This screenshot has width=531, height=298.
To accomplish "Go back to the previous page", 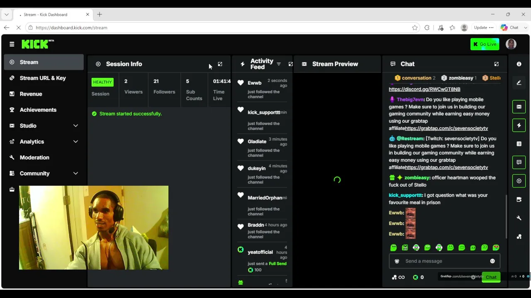I will [x=6, y=28].
